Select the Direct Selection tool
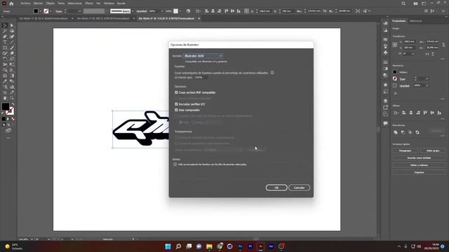Viewport: 449px width, 252px height. coord(12,25)
